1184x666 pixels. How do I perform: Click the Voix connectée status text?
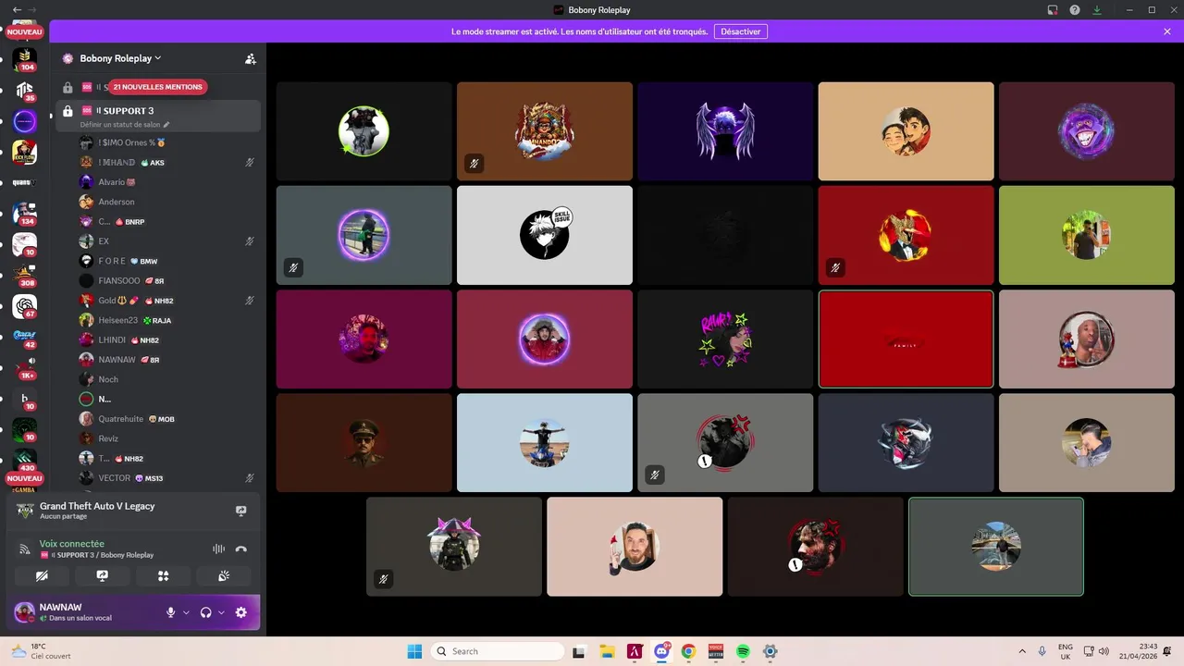click(72, 544)
